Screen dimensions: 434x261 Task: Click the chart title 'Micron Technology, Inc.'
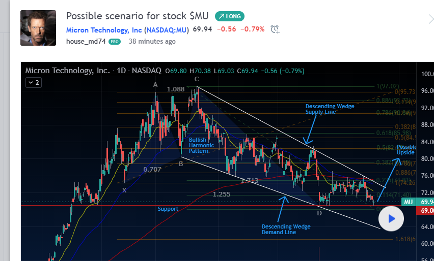[68, 71]
